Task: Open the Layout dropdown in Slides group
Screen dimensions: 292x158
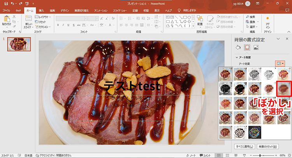Action: [x=42, y=17]
